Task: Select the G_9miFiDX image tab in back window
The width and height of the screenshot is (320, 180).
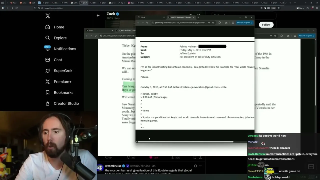Action: point(125,30)
